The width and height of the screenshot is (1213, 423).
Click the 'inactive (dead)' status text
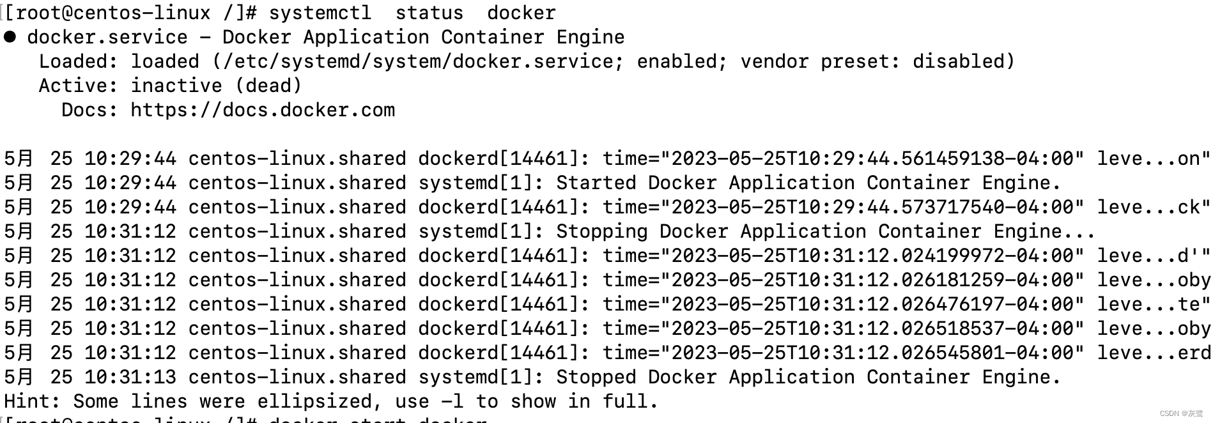216,86
